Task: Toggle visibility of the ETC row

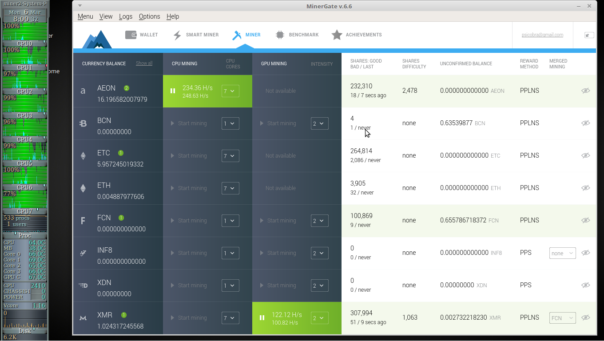Action: [586, 155]
